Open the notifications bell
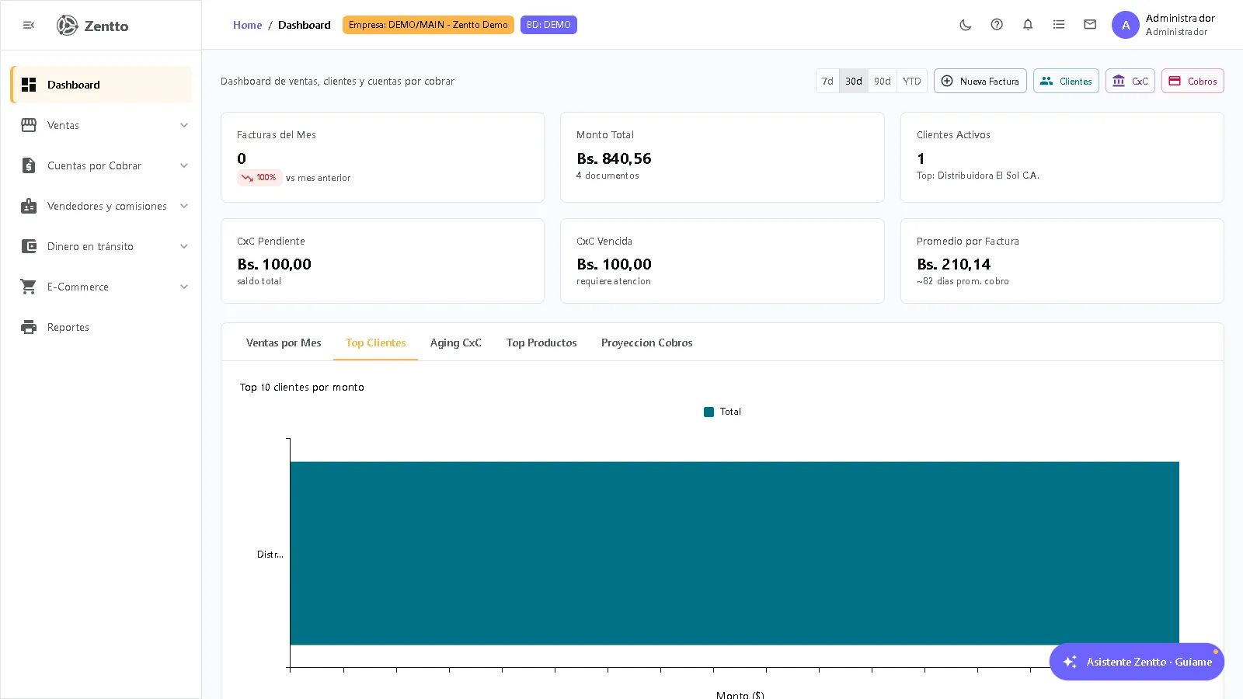This screenshot has width=1243, height=699. [x=1028, y=25]
